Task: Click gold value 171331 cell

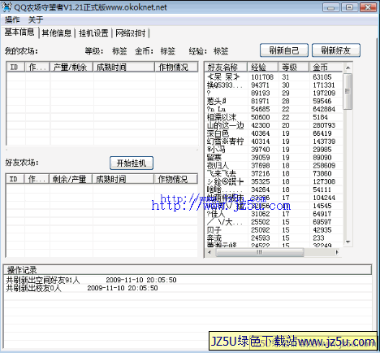Action: pyautogui.click(x=324, y=85)
